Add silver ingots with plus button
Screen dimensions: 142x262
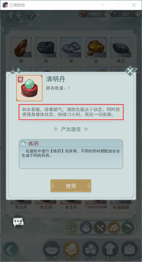pyautogui.click(x=138, y=14)
